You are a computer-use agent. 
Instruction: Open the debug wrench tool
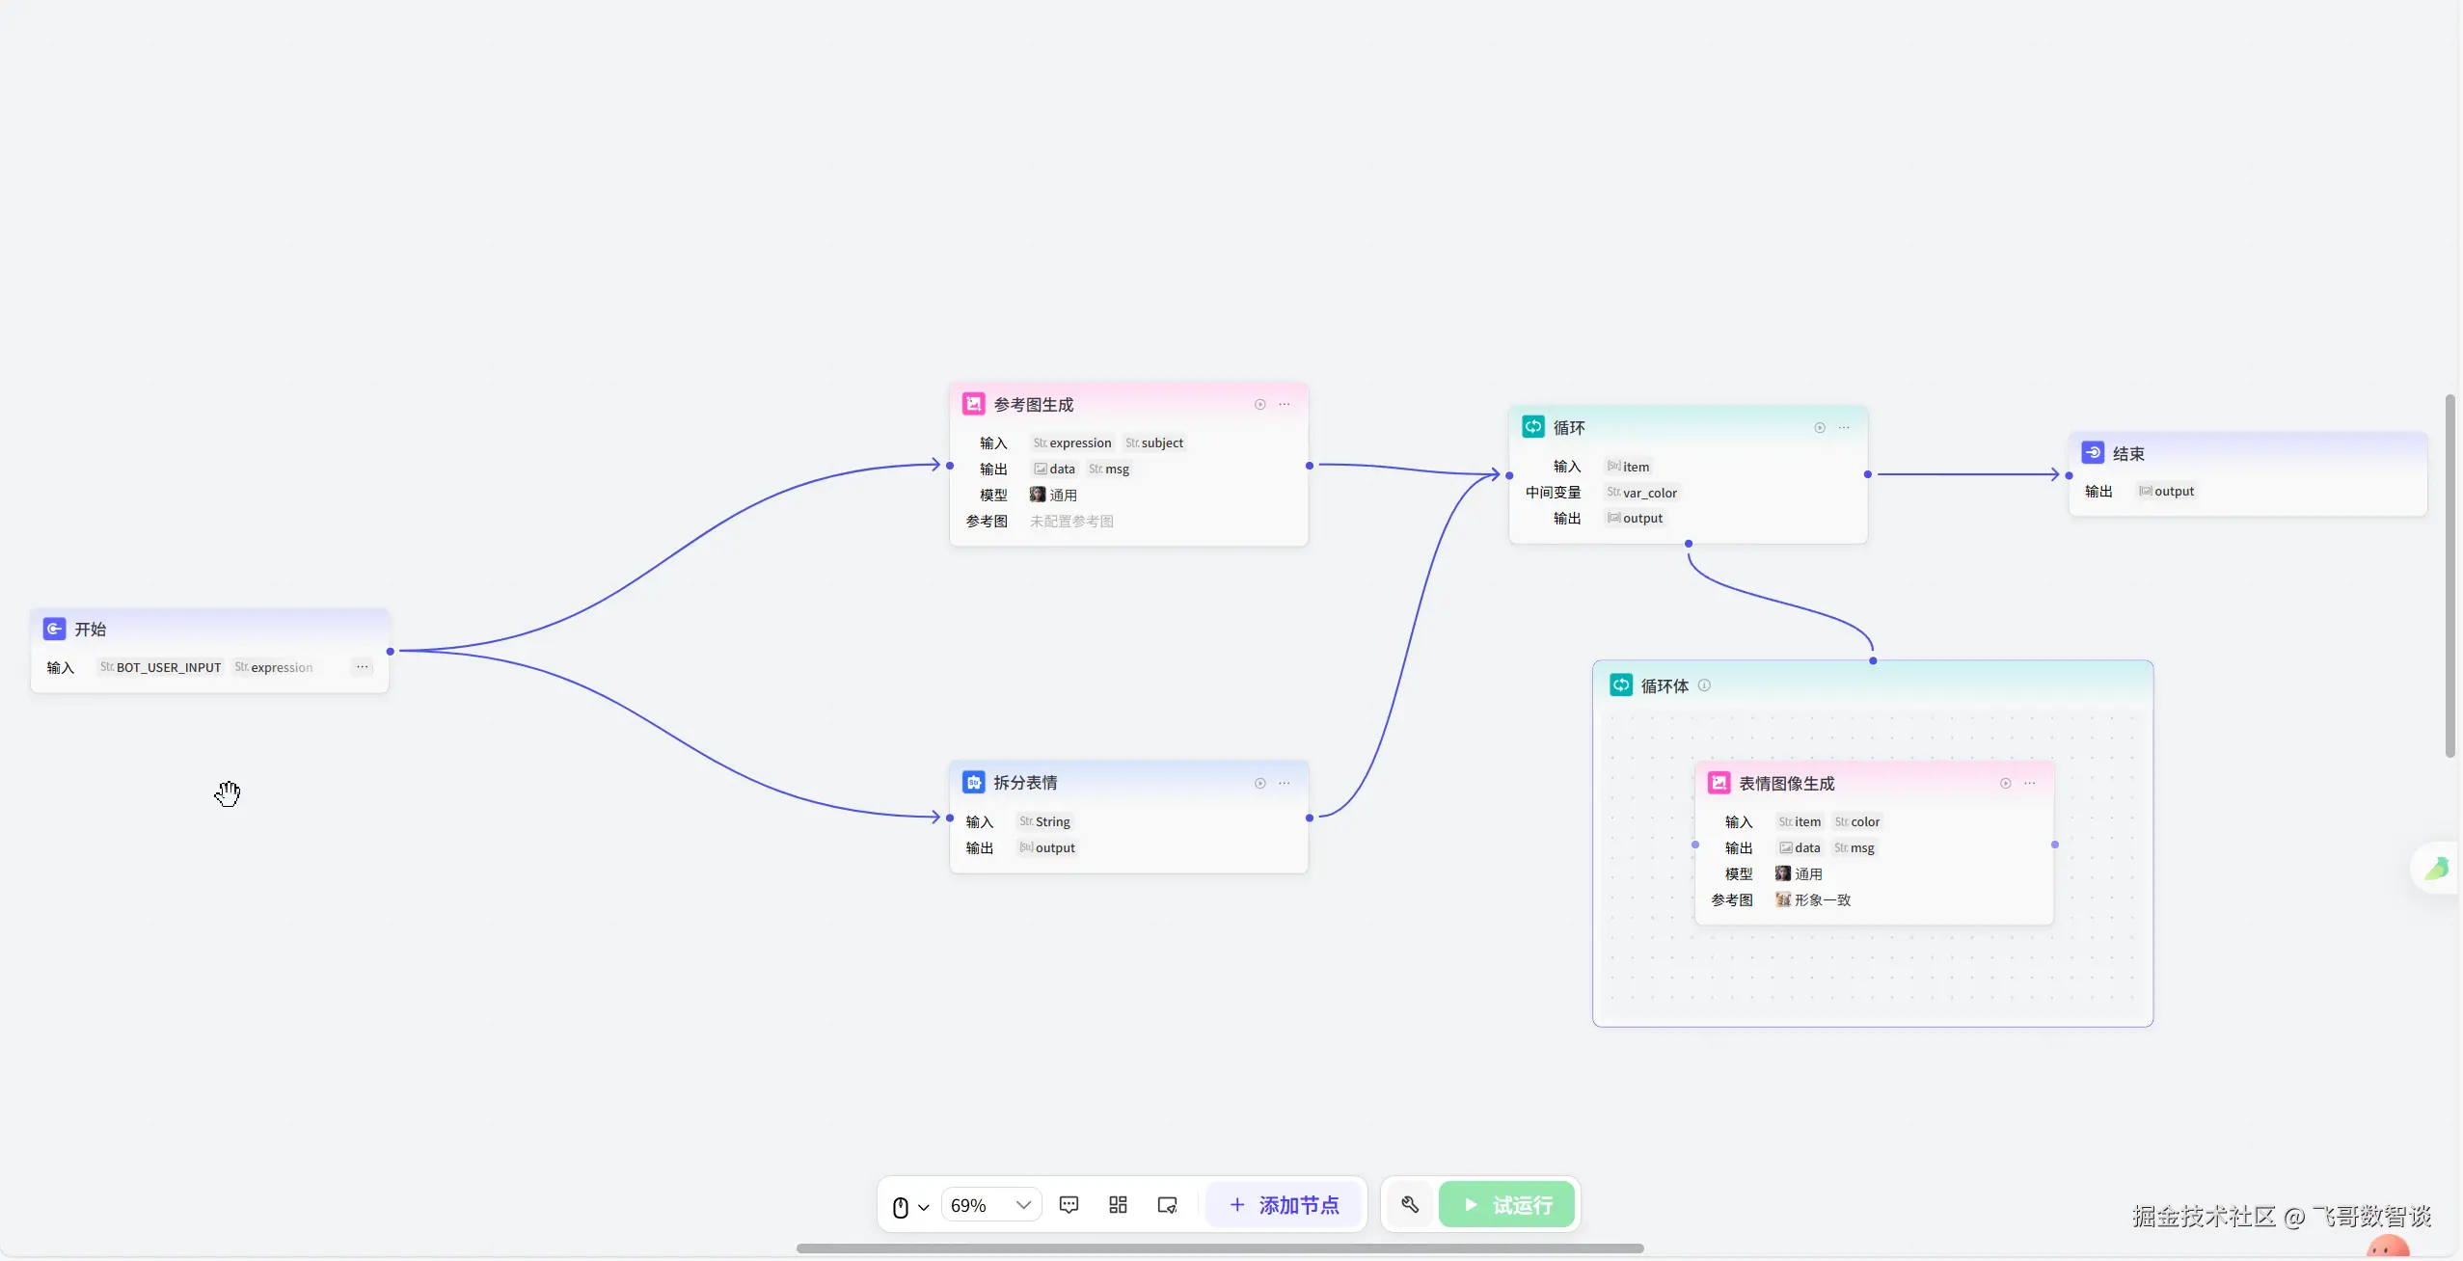(x=1410, y=1205)
